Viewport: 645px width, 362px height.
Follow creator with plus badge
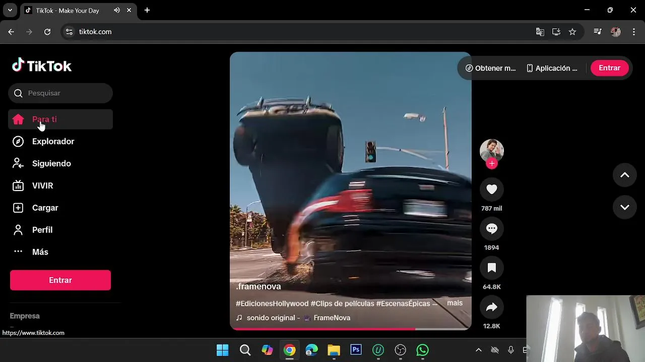pyautogui.click(x=492, y=163)
